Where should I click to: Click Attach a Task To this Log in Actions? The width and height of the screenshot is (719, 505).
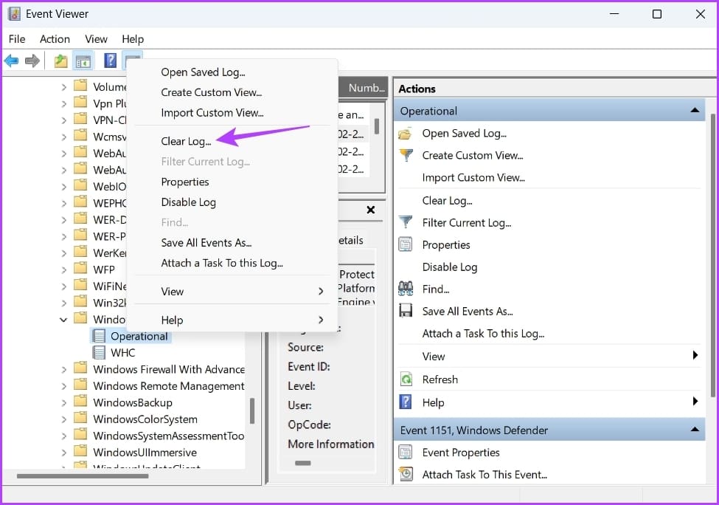tap(483, 333)
